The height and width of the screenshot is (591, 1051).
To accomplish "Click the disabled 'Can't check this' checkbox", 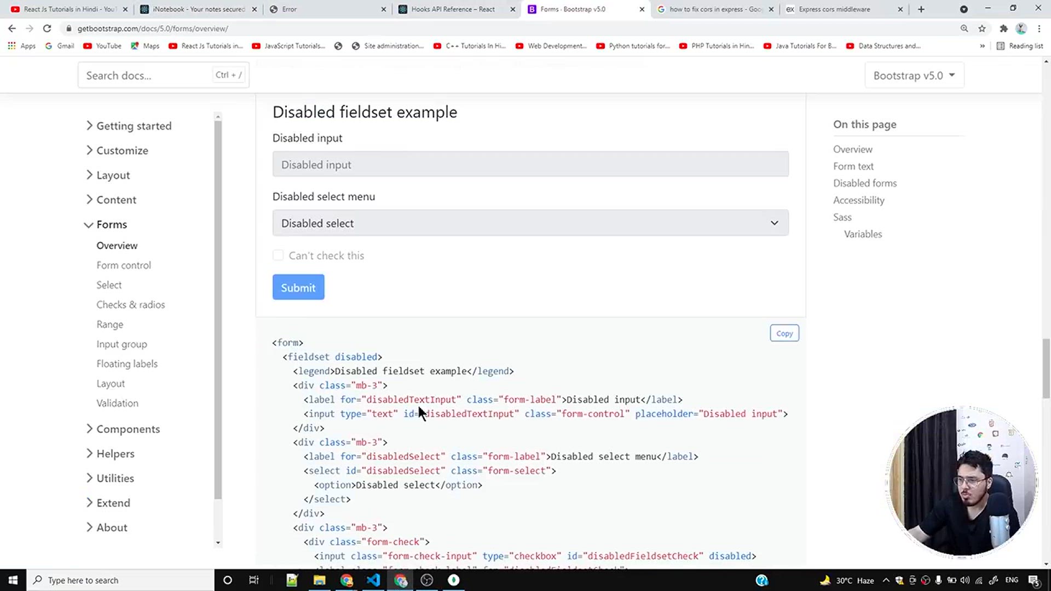I will (278, 255).
